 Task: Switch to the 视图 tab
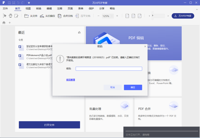point(28,8)
